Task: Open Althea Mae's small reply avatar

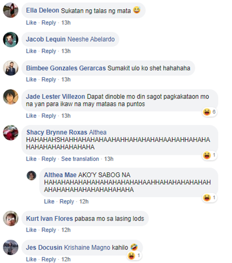Action: point(32,175)
